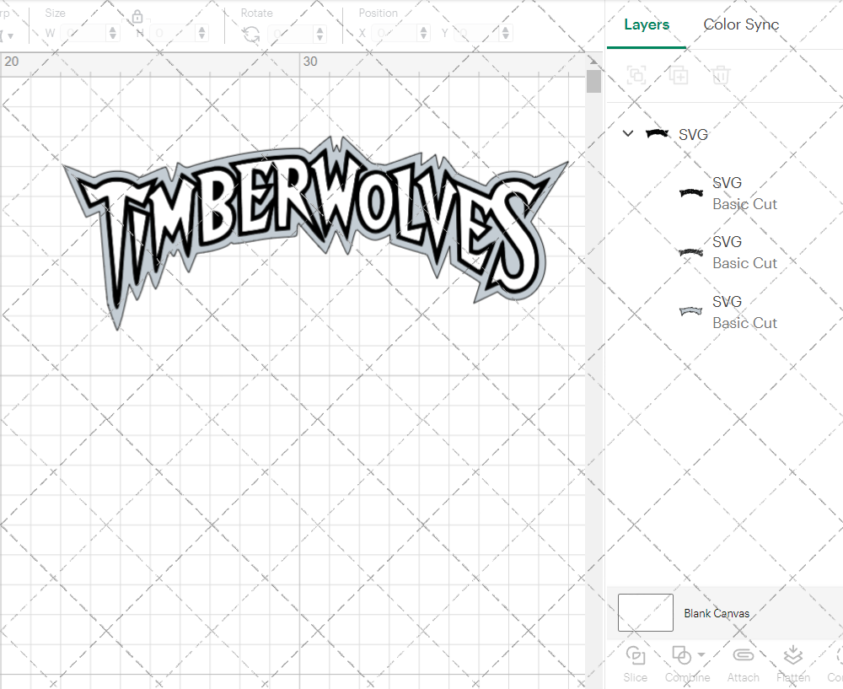Click the canvas vertical scrollbar thumb
The image size is (843, 689).
pyautogui.click(x=593, y=81)
